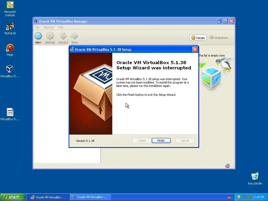Select the Recycle Bin icon
This screenshot has width=268, height=201.
[255, 178]
